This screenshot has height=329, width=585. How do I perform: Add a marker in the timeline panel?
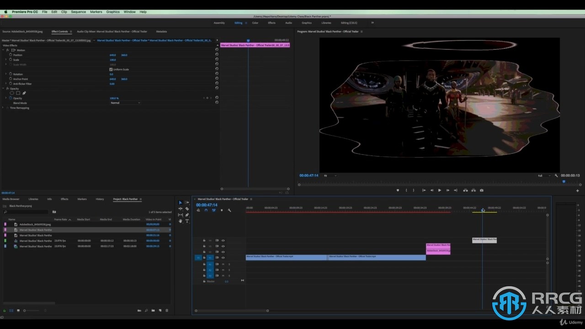tap(222, 210)
